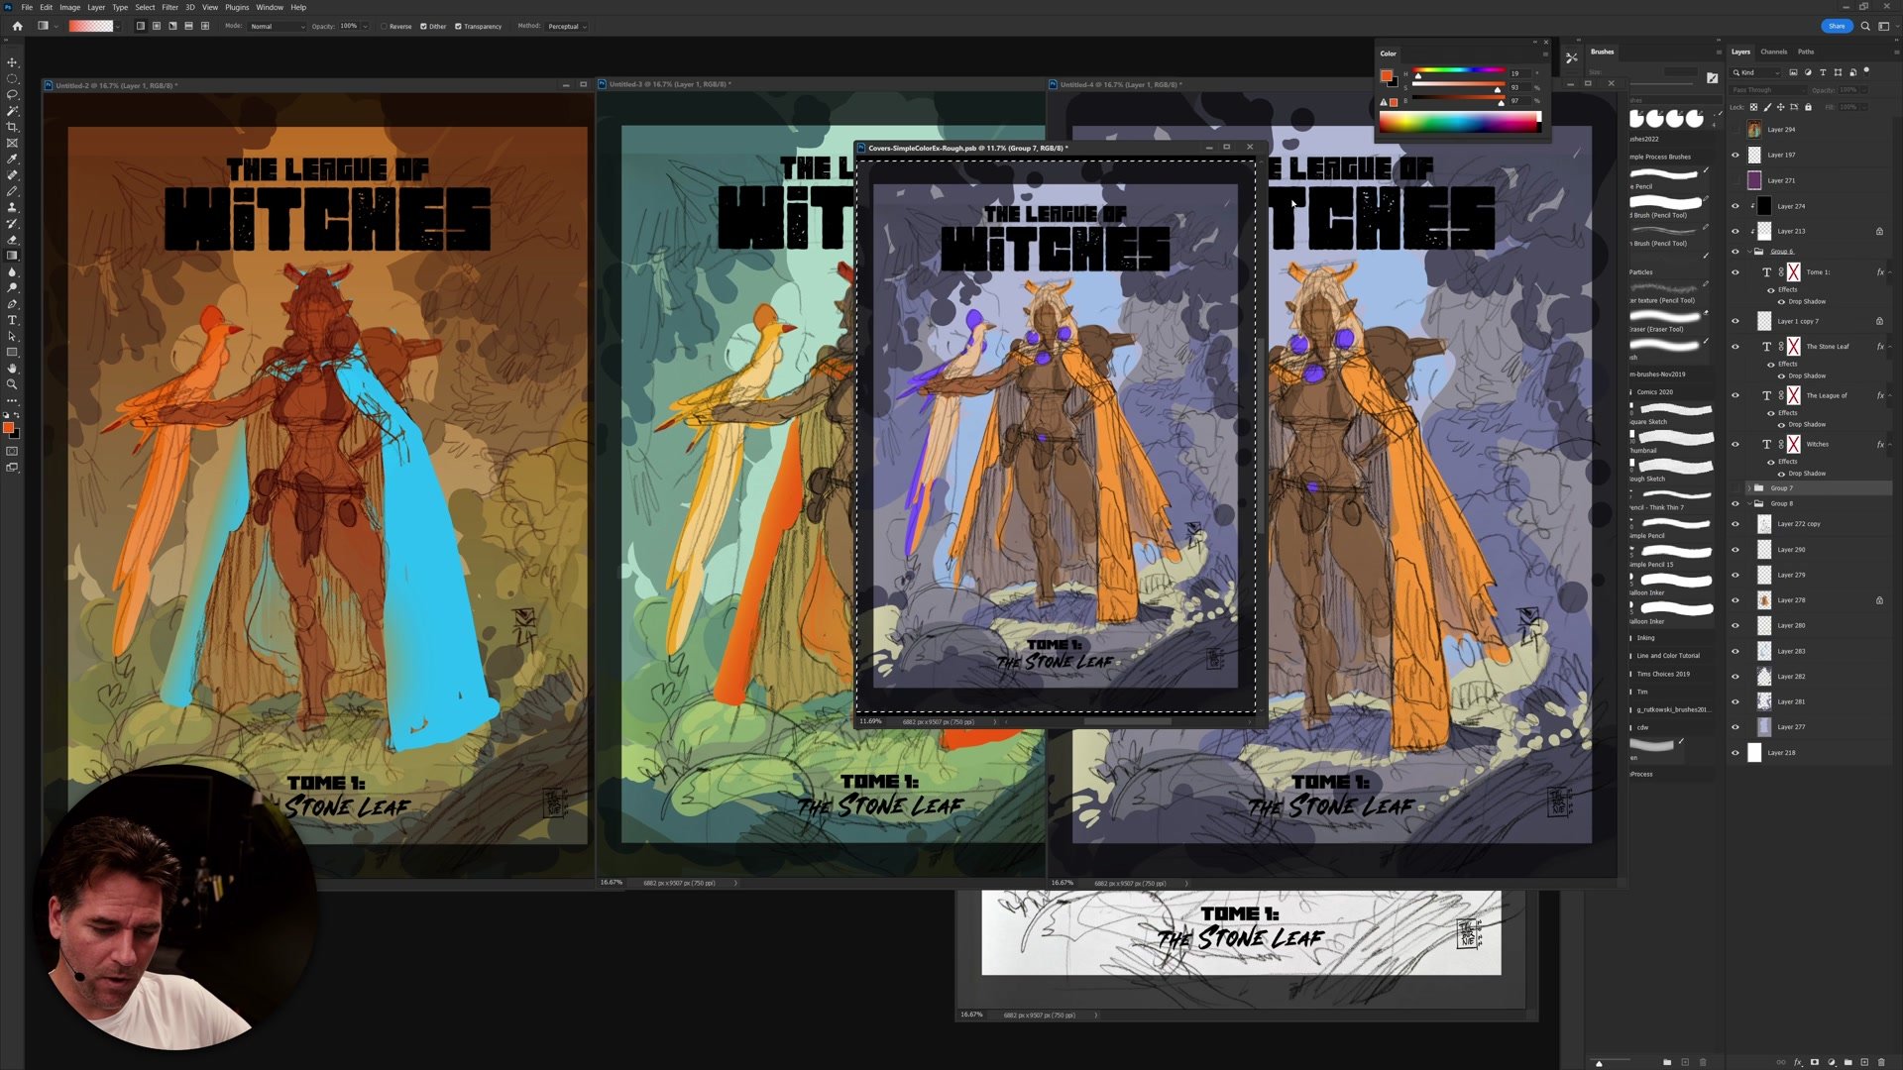Select the Zoom tool
The image size is (1903, 1070).
coord(12,384)
